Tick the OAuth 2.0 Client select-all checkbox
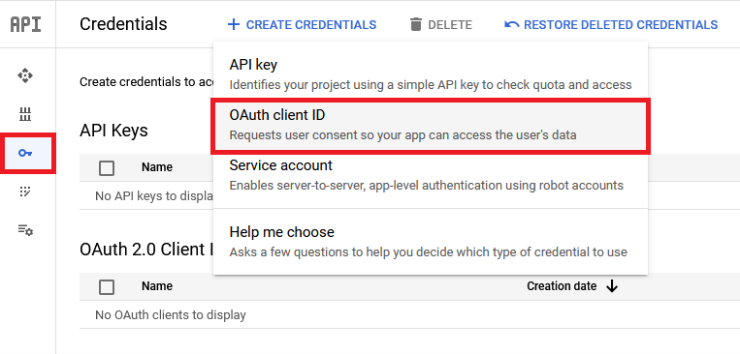This screenshot has height=354, width=740. click(x=107, y=286)
